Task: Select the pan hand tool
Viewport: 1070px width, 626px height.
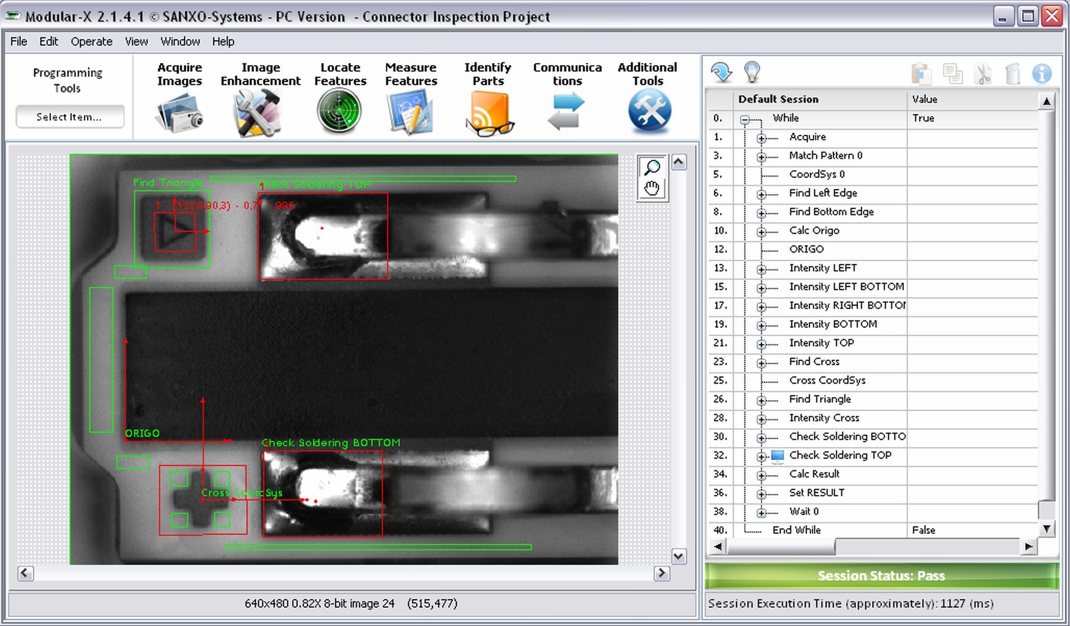Action: pos(651,188)
